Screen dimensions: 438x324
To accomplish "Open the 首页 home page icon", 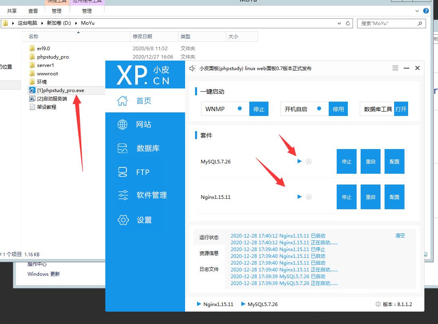I will click(x=122, y=101).
